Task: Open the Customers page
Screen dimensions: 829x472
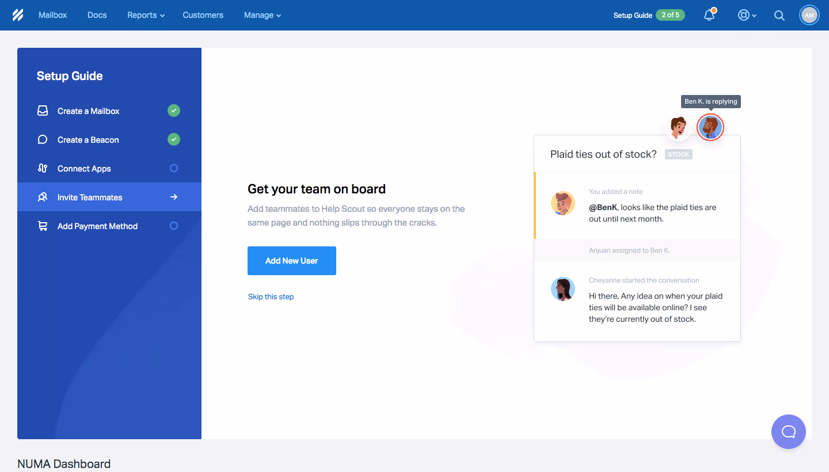Action: 203,15
